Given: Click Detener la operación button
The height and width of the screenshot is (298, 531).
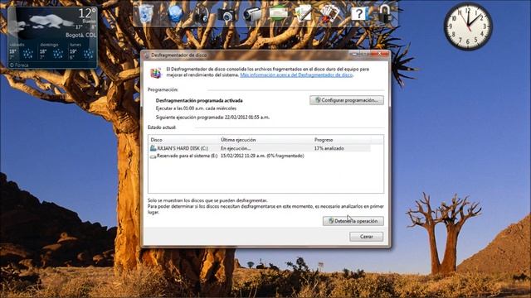Looking at the screenshot, I should point(353,221).
